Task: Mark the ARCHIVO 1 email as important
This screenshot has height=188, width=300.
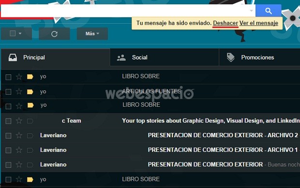Action: (30, 150)
